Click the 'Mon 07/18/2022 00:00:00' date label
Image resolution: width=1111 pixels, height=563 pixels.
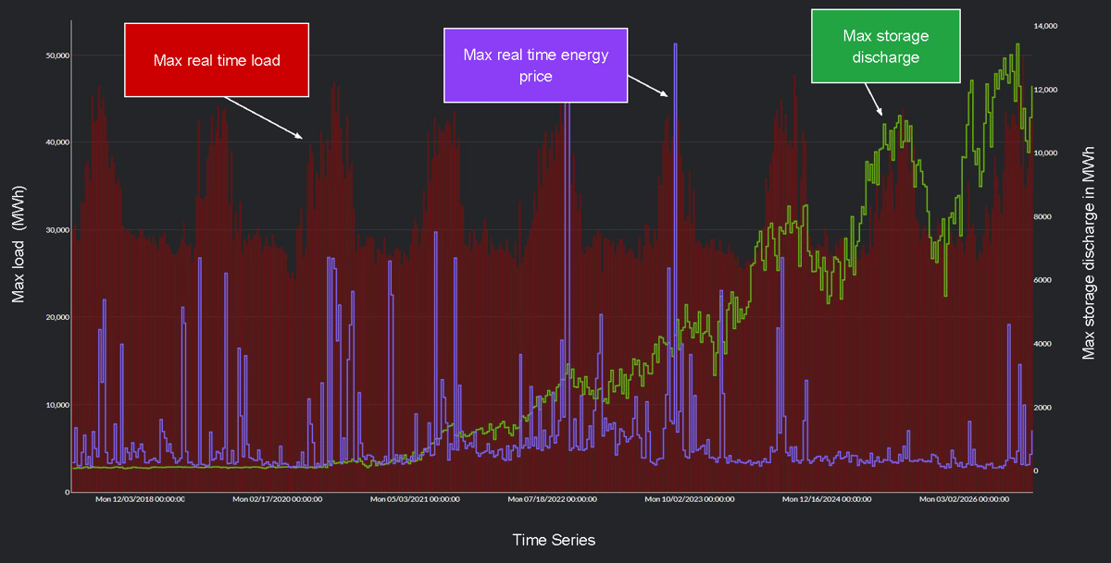point(553,499)
